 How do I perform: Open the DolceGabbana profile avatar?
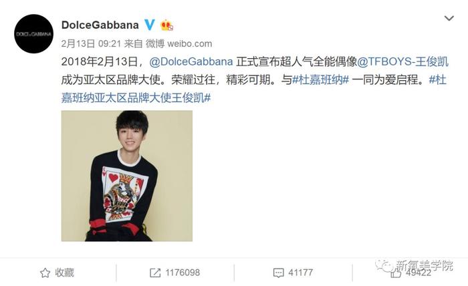tap(33, 33)
